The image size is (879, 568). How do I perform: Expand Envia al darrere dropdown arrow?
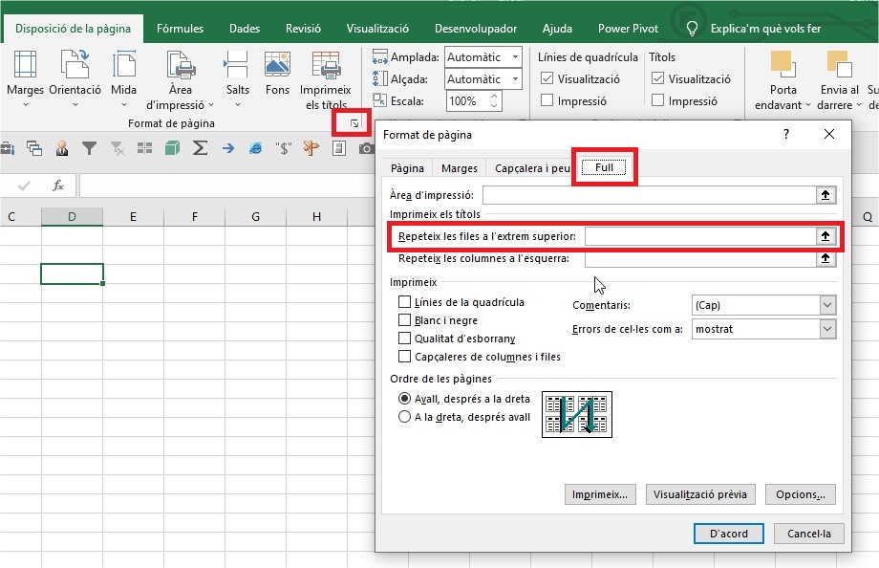pos(858,105)
